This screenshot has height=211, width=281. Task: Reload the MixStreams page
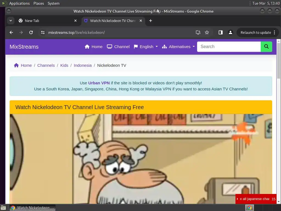pos(31,32)
